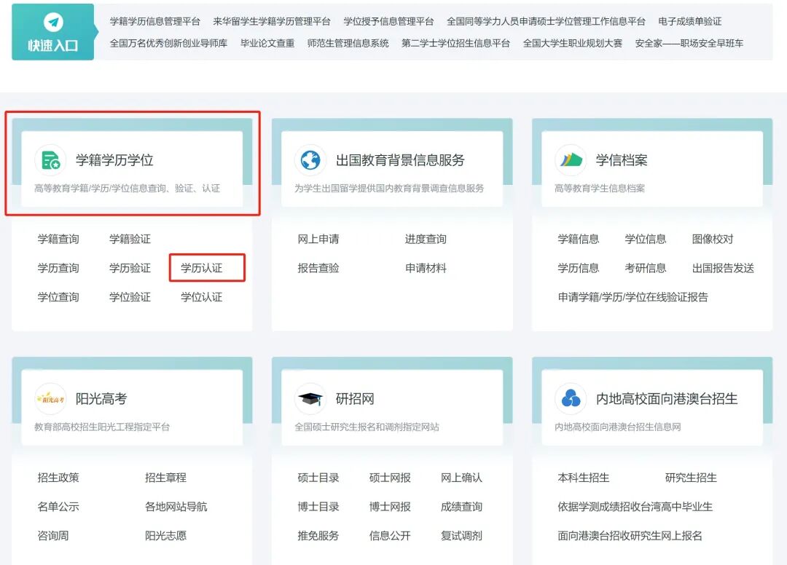Open 学籍学历信息管理平台 in quick links
787x565 pixels.
click(155, 22)
